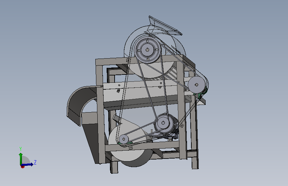
Task: Select the curved discharge chute on the left
Action: pos(82,105)
